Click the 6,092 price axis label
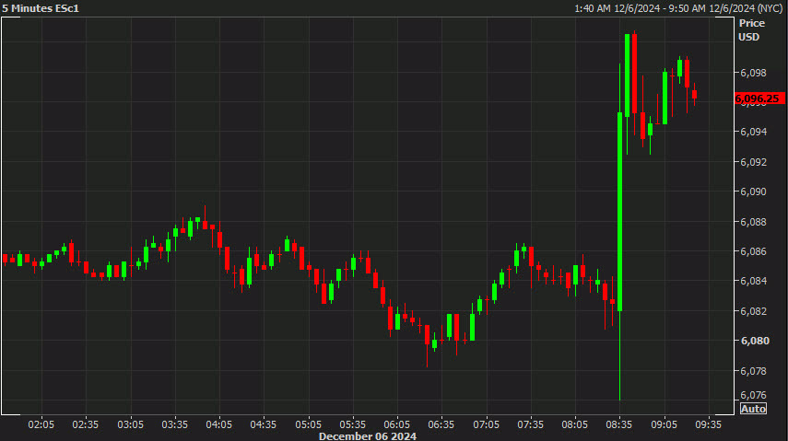Viewport: 788px width, 441px height. (x=753, y=162)
